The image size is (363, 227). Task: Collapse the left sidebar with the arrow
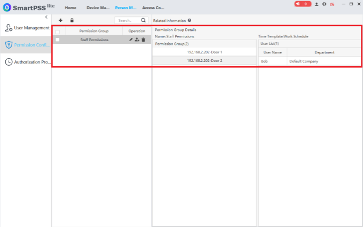[46, 17]
